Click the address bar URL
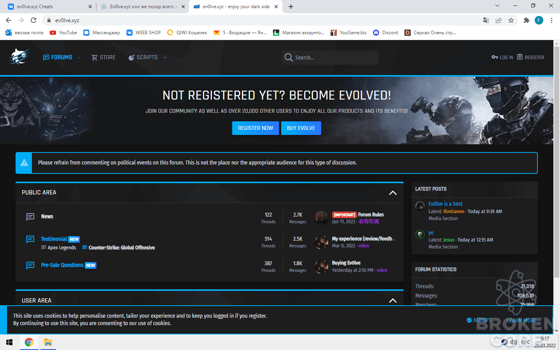Viewport: 560px width, 350px height. (67, 20)
